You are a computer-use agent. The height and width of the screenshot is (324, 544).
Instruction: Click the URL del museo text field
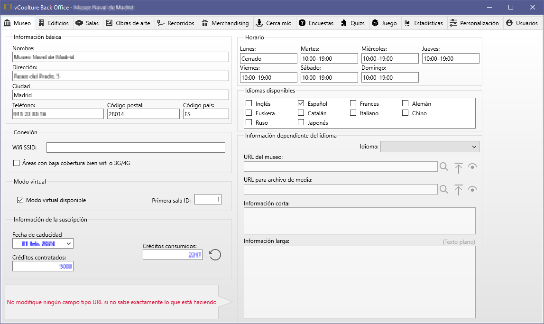pos(341,167)
